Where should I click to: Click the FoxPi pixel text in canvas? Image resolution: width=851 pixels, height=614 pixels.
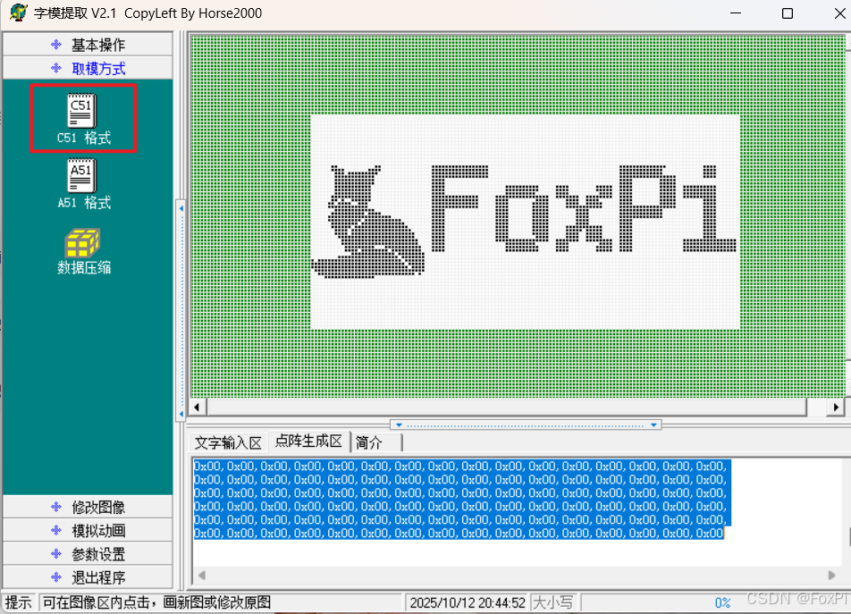[584, 209]
